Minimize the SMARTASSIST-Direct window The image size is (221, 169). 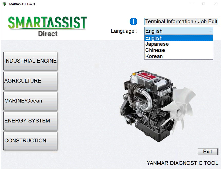click(191, 4)
